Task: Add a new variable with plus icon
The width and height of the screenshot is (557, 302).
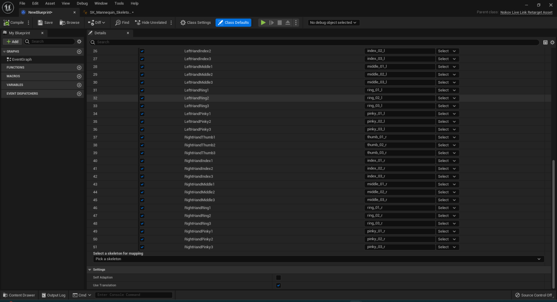Action: tap(79, 85)
